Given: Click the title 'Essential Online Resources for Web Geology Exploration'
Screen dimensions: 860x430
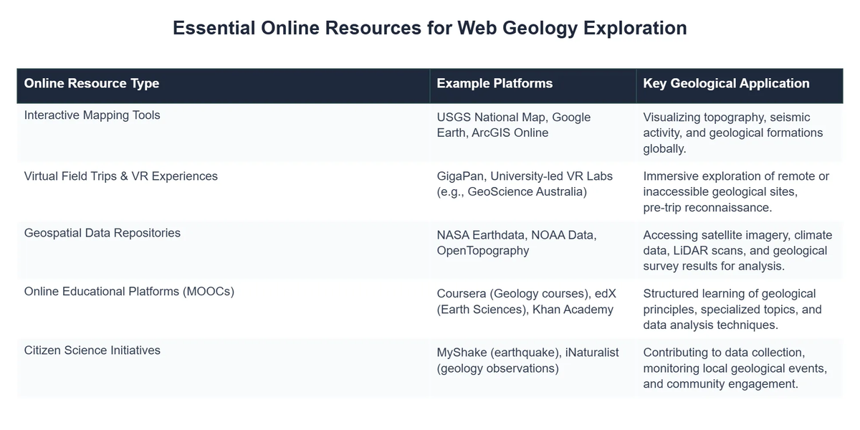Looking at the screenshot, I should tap(430, 28).
